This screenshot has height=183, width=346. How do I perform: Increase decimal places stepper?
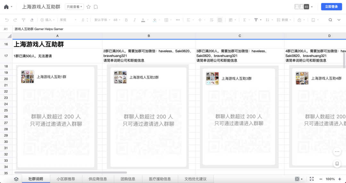point(87,19)
